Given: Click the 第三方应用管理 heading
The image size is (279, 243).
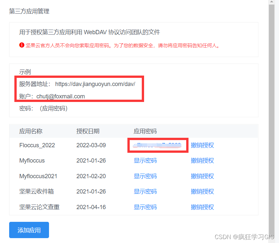Looking at the screenshot, I should click(29, 11).
